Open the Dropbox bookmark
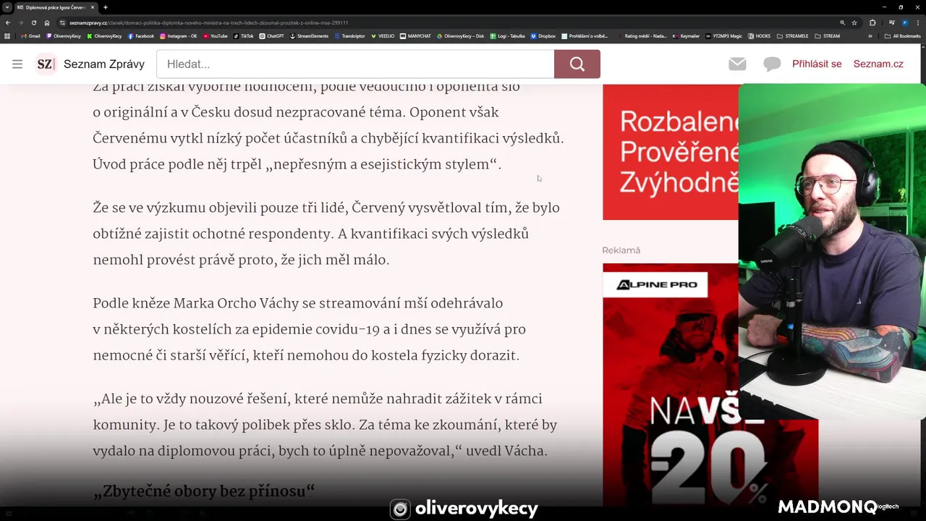 coord(543,35)
